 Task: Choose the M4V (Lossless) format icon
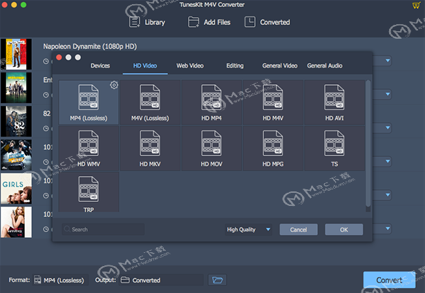150,97
